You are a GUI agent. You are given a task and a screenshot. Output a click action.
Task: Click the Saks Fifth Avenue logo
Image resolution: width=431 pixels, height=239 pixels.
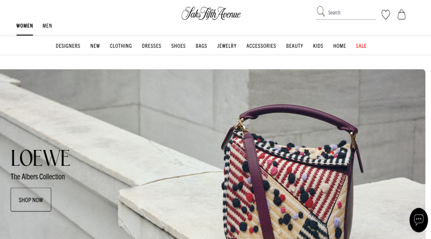coord(211,13)
